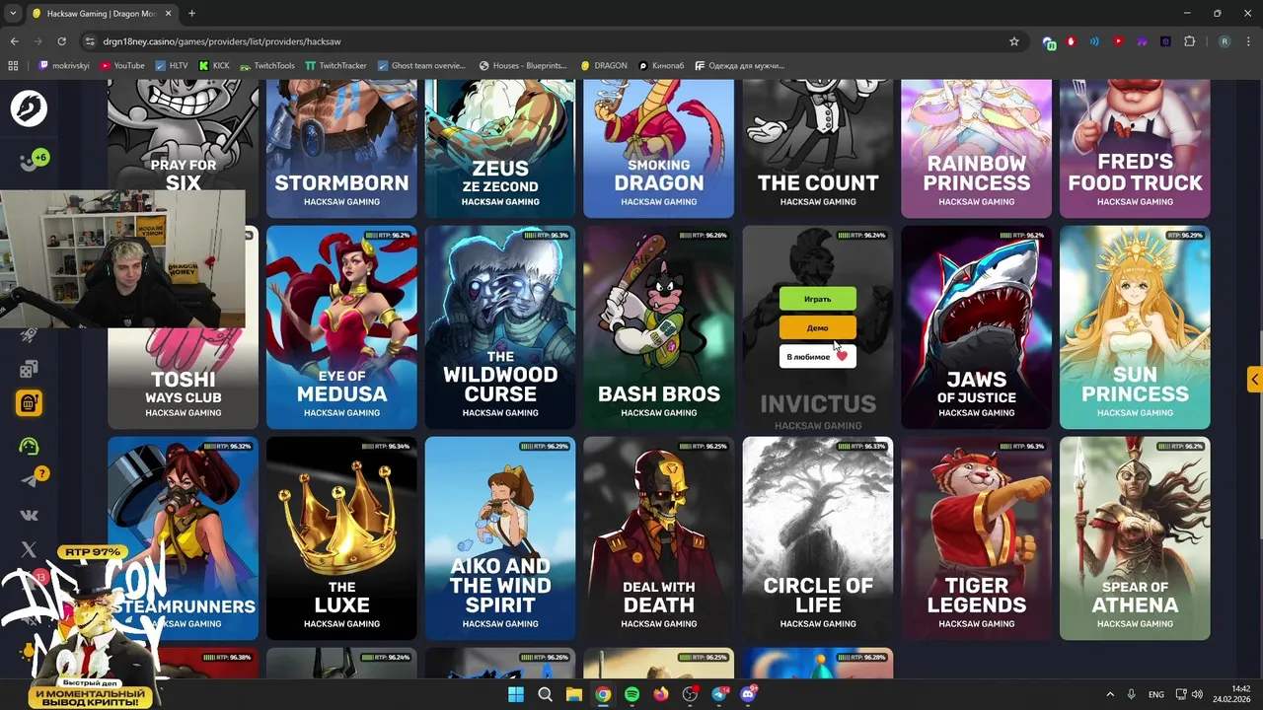Open the Кинолаб bookmark

(661, 65)
